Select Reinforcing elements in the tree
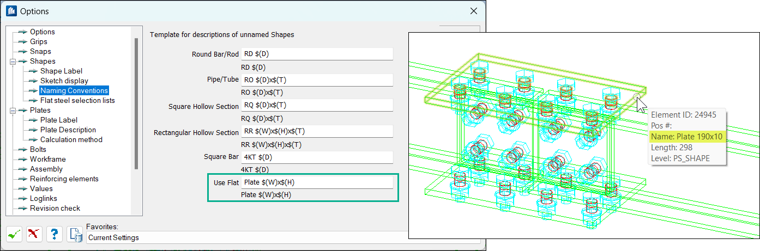760x251 pixels. [x=64, y=179]
